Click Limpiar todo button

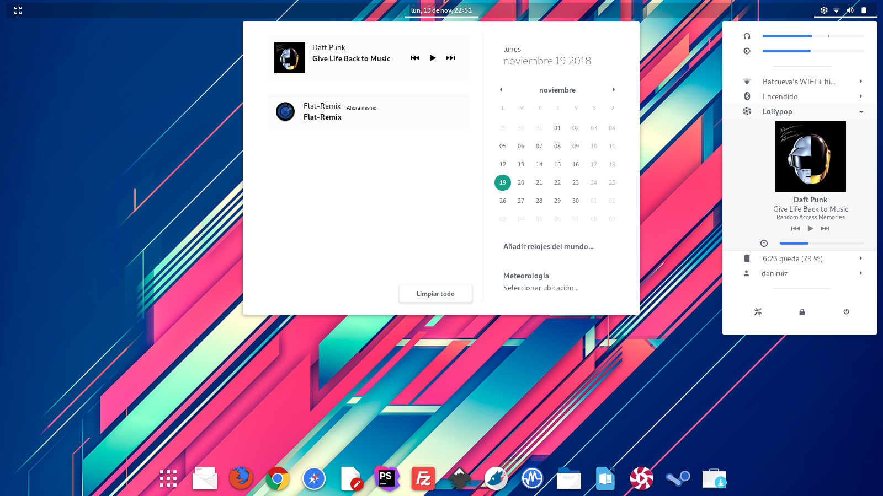pyautogui.click(x=435, y=294)
